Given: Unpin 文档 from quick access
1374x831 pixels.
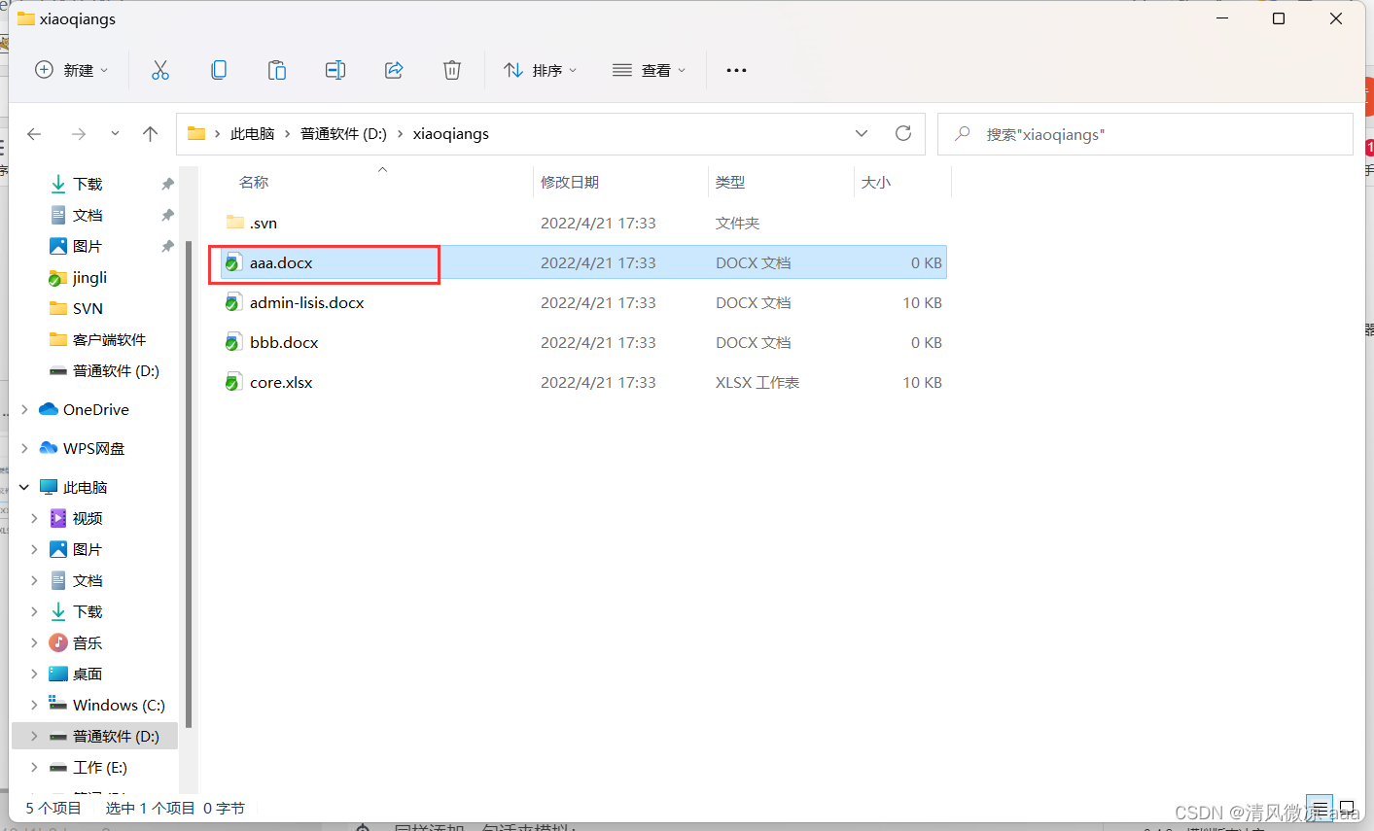Looking at the screenshot, I should point(167,215).
